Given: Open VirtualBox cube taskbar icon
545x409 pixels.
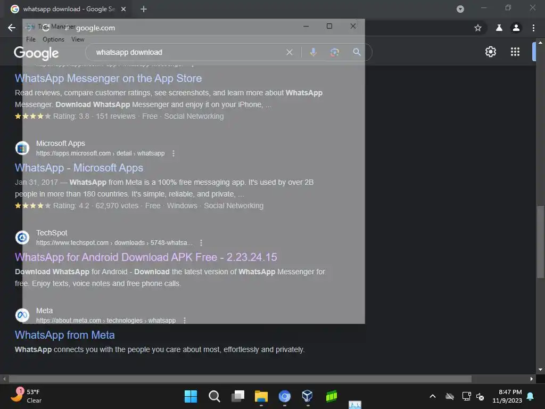Looking at the screenshot, I should coord(308,396).
